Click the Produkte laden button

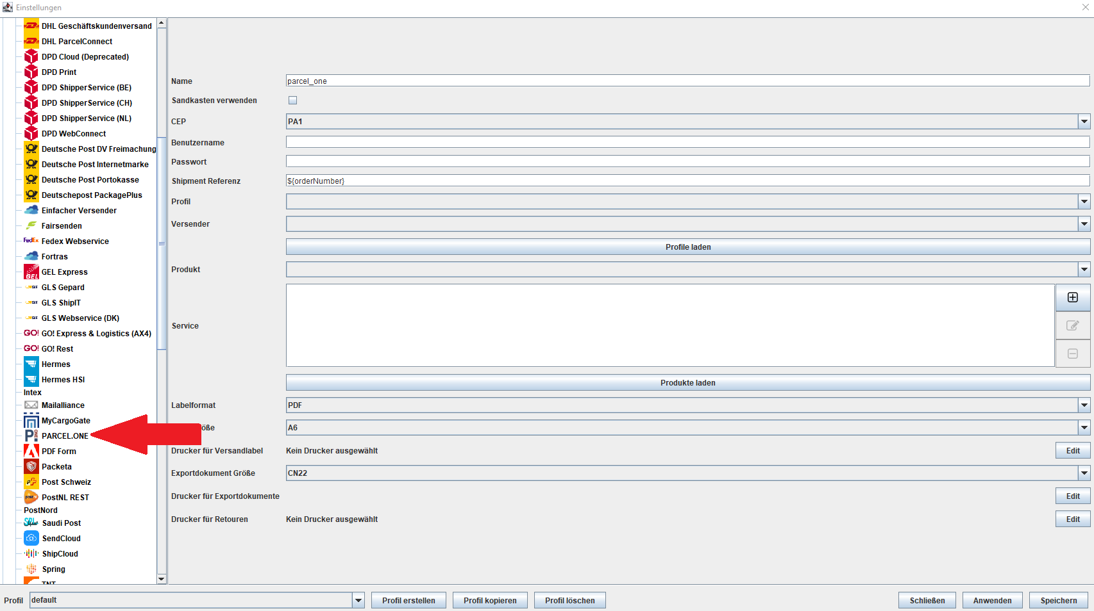click(688, 383)
